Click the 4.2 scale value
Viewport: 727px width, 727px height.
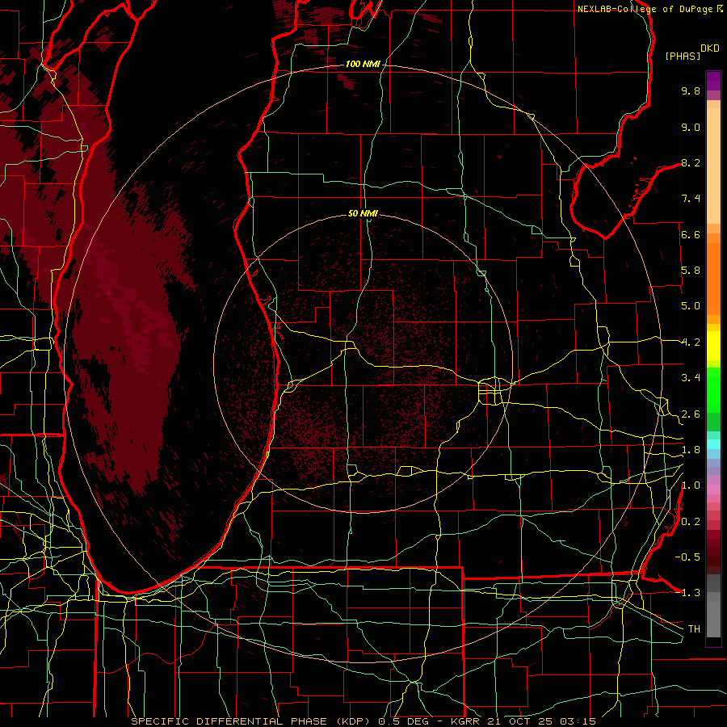[691, 342]
